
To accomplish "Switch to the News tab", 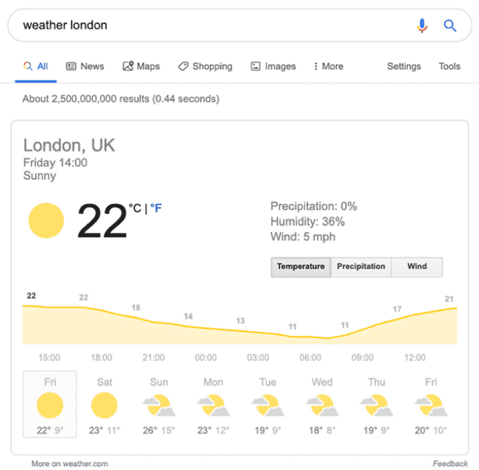I will click(85, 66).
